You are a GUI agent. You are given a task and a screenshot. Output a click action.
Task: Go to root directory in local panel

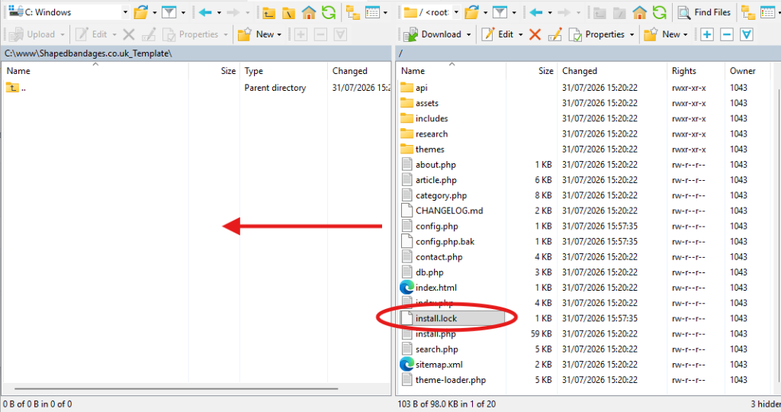tap(289, 12)
